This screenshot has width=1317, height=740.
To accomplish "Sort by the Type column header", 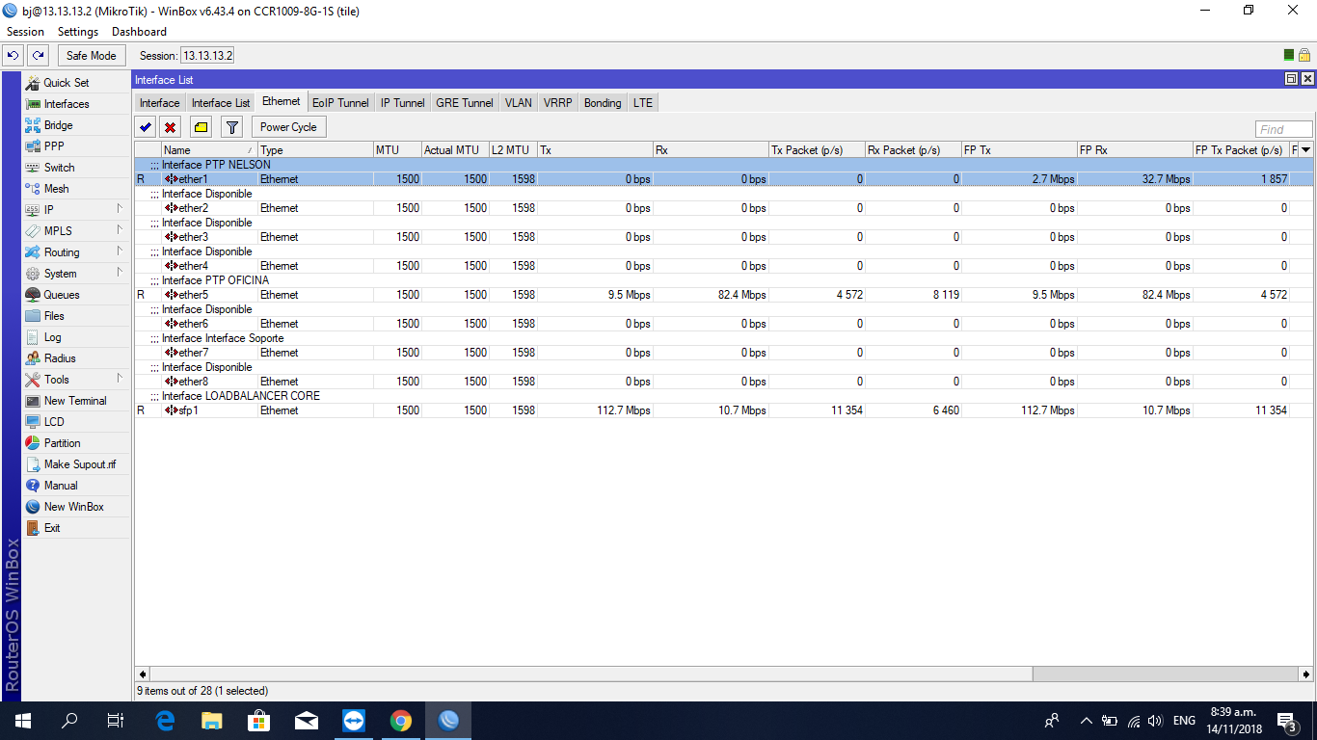I will (315, 149).
